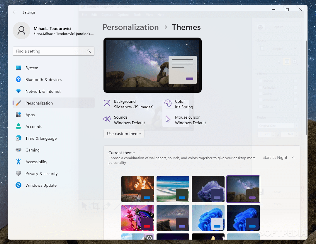The height and width of the screenshot is (244, 316).
Task: Open the Mouse cursor Windows Default setting
Action: click(x=185, y=120)
